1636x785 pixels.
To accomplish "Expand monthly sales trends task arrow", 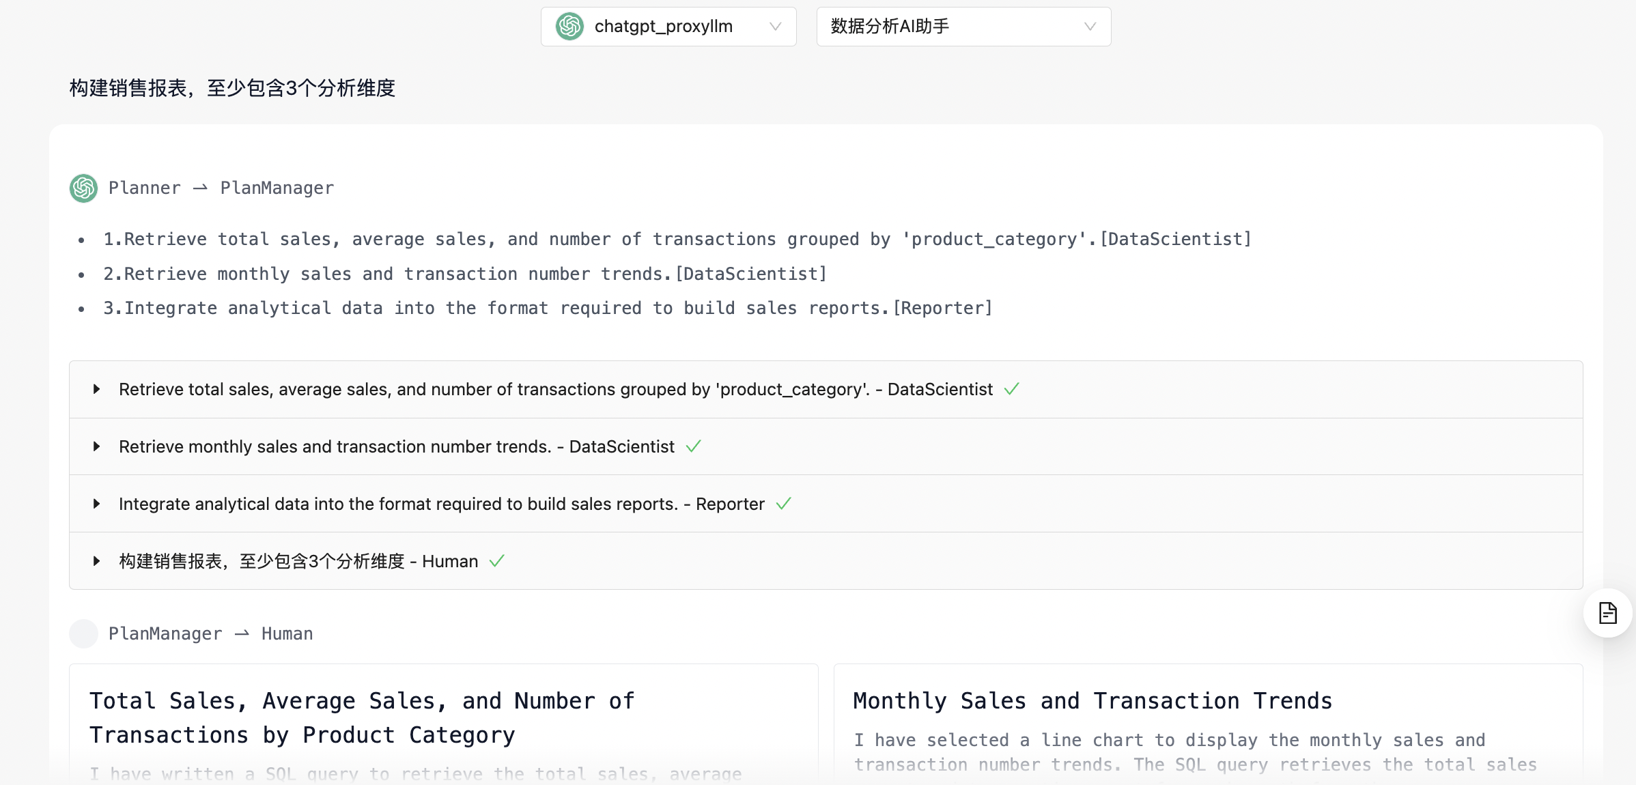I will (x=97, y=446).
